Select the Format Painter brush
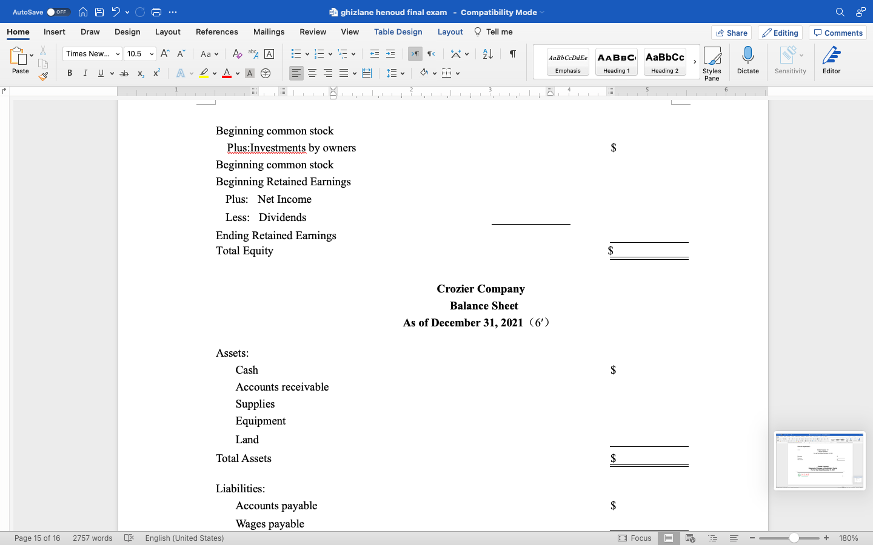This screenshot has width=873, height=545. [x=43, y=76]
